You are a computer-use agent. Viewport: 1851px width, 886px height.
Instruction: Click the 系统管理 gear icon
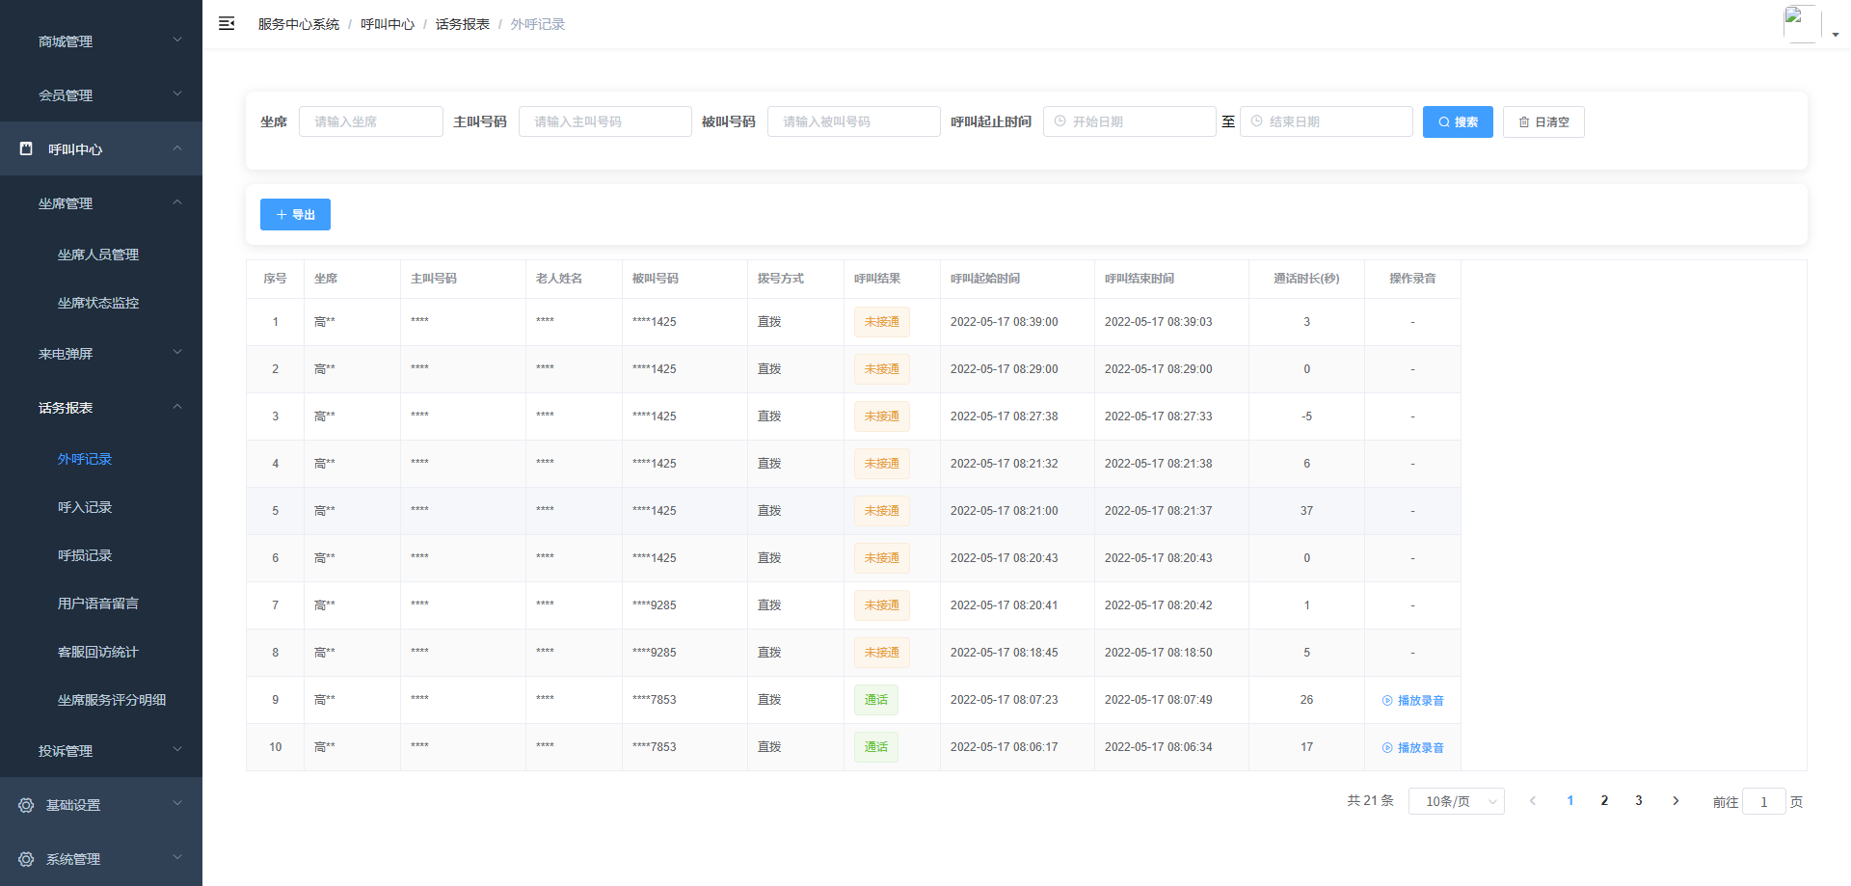pos(26,859)
